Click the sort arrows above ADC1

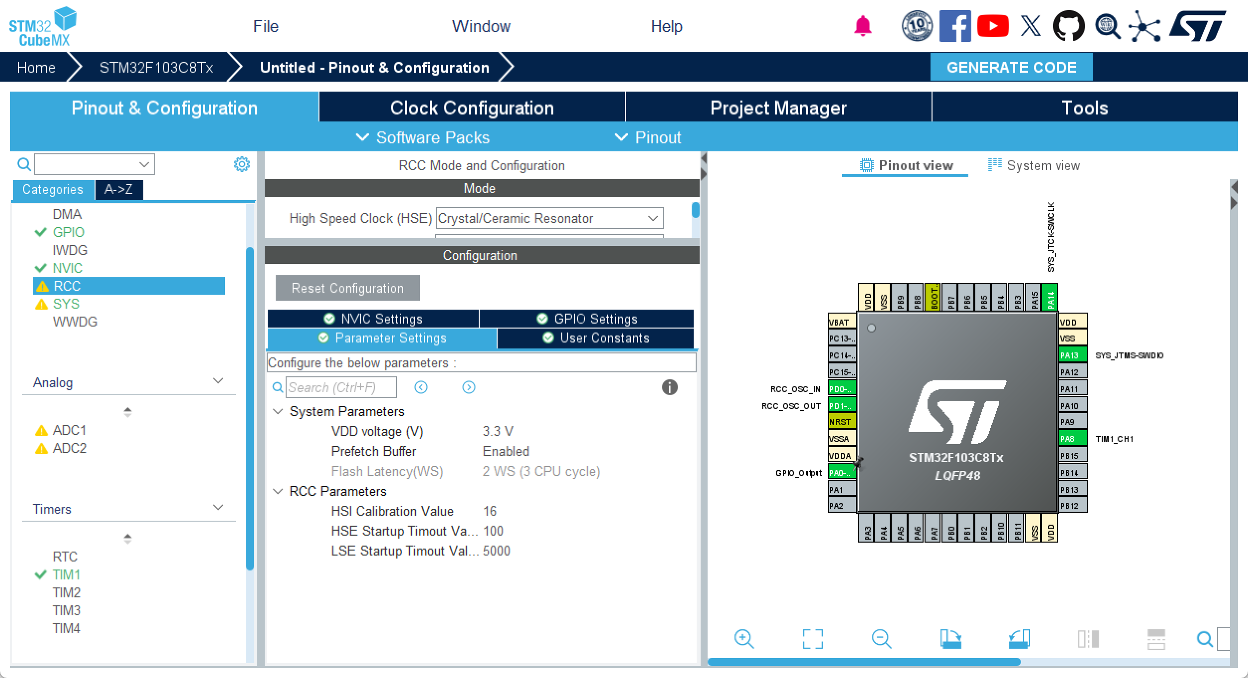click(x=128, y=412)
